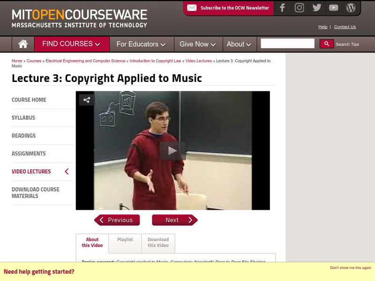
Task: Focus the site search input field
Action: coord(287,44)
